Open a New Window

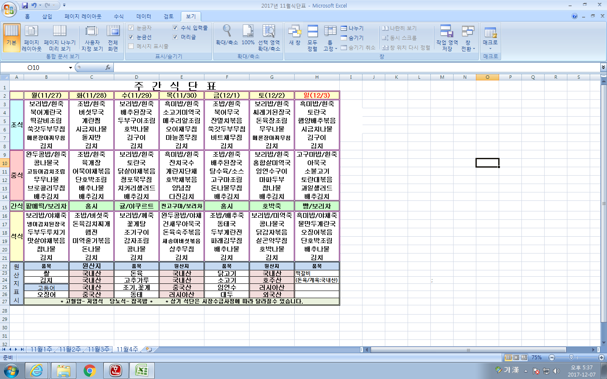(x=295, y=36)
